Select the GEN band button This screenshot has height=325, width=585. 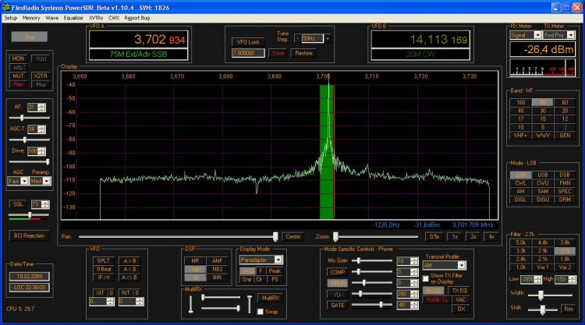coord(565,136)
